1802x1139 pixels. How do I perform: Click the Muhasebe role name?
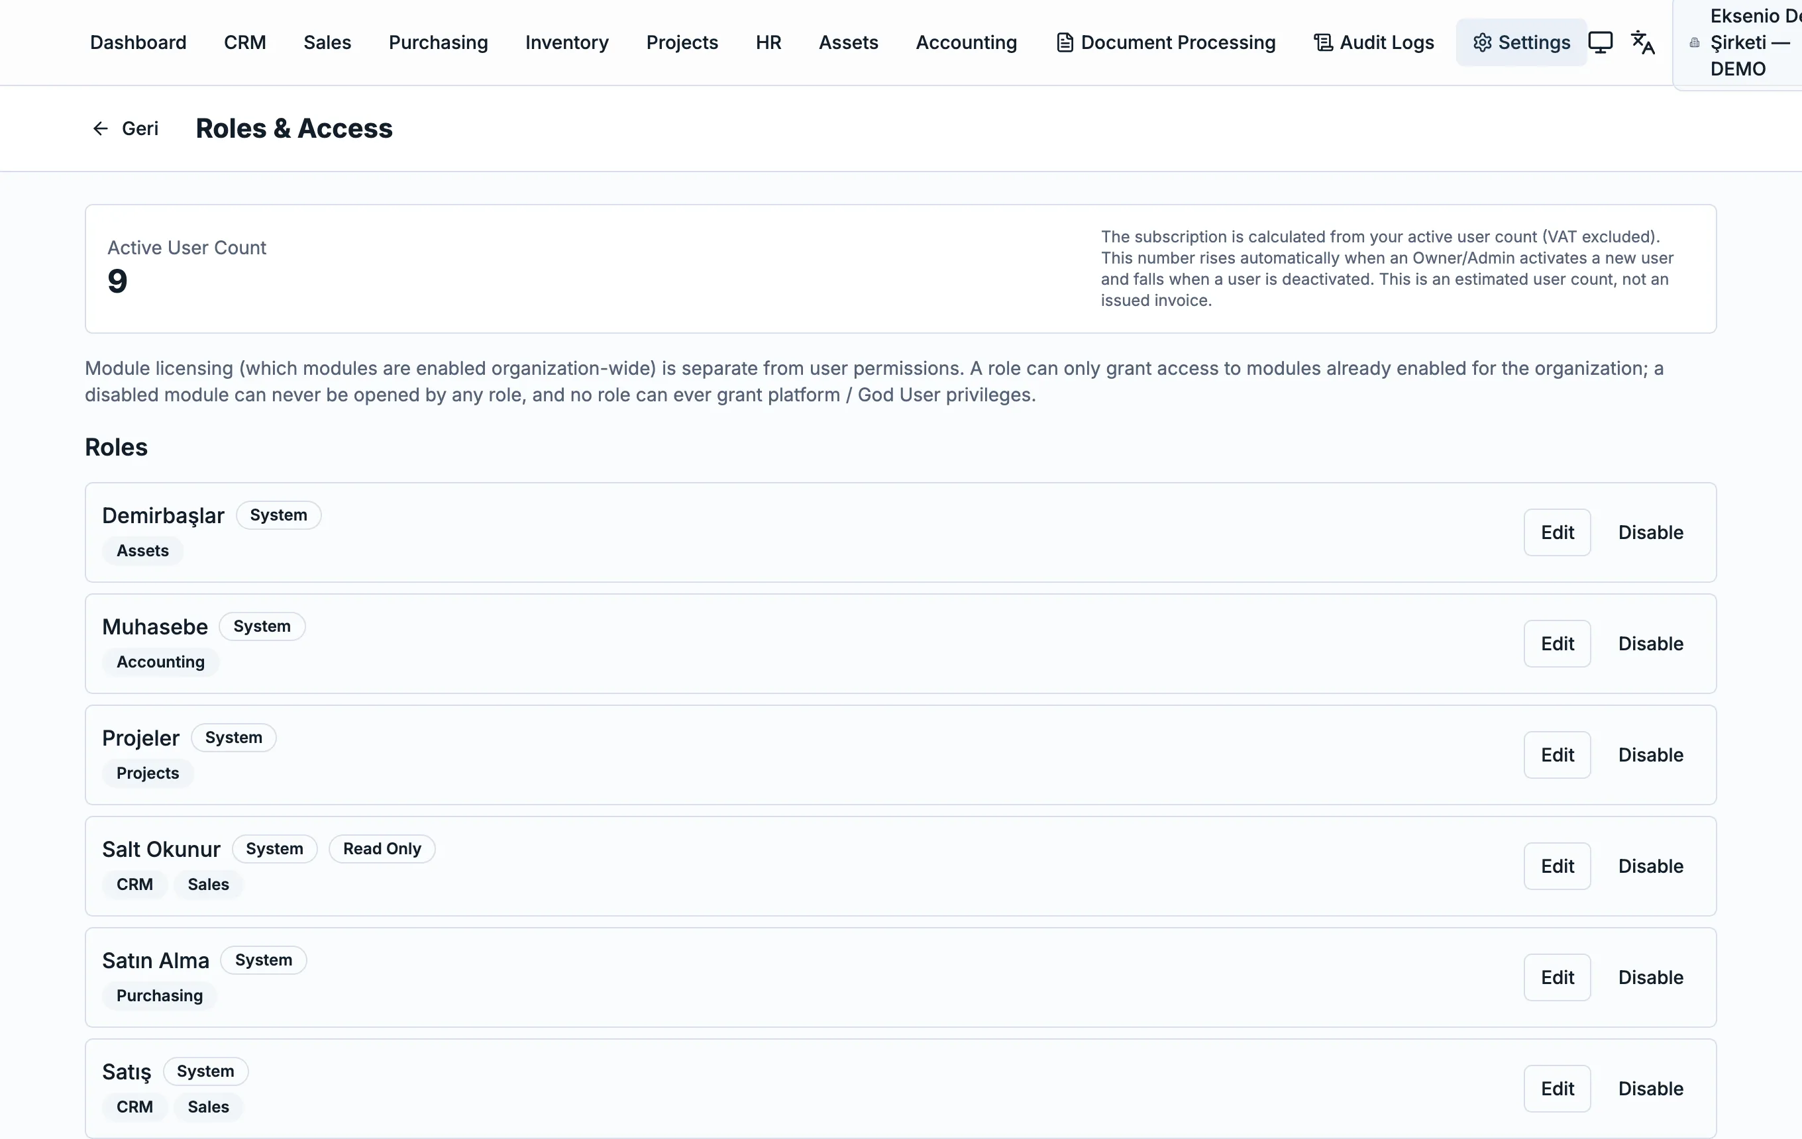click(155, 626)
